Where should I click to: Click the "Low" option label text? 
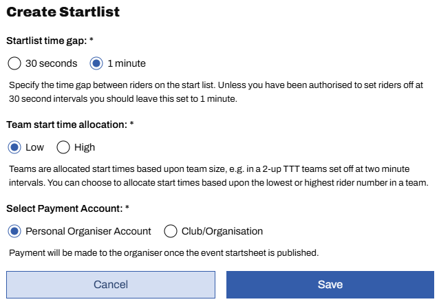[x=34, y=147]
